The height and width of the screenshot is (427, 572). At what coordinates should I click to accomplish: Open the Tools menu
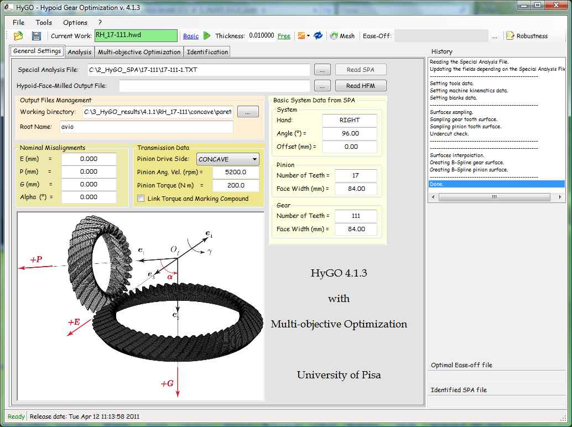(44, 22)
